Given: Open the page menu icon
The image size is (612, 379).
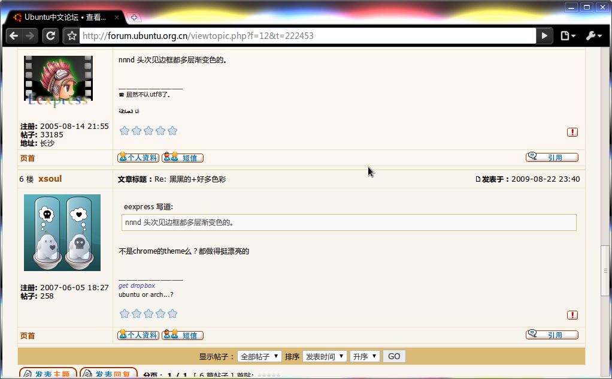Looking at the screenshot, I should 568,36.
